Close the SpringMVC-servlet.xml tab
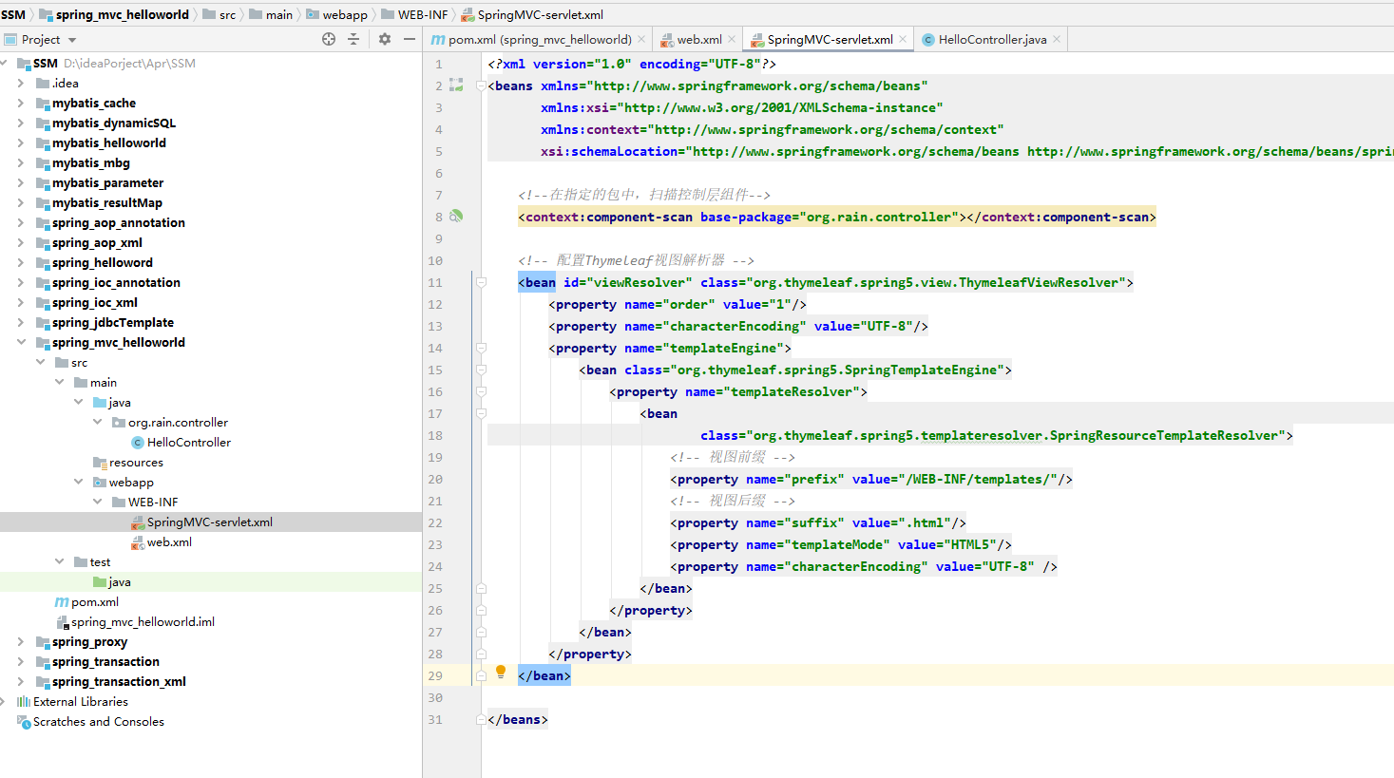The width and height of the screenshot is (1394, 778). coord(903,39)
